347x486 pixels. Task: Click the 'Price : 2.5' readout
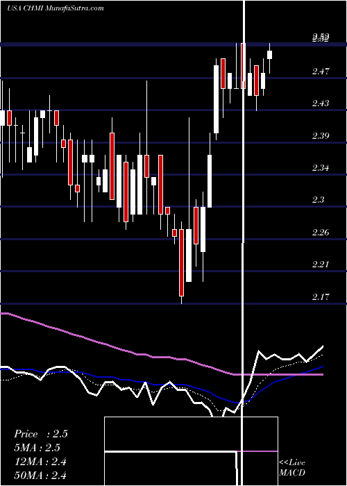[x=40, y=434]
